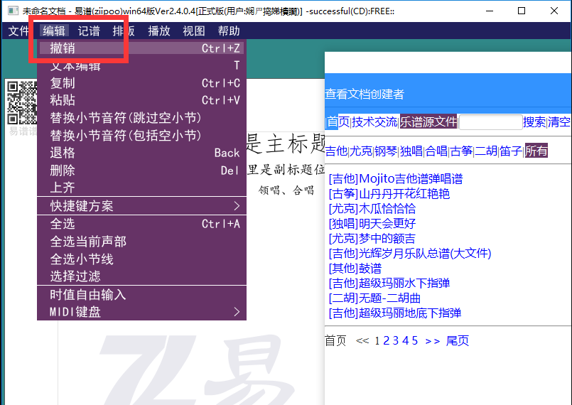Select the 所有 category filter
The image size is (572, 405).
536,151
